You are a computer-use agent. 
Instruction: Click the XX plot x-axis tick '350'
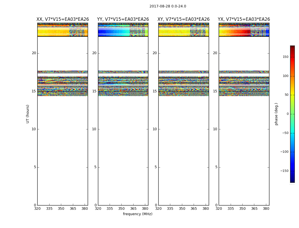61,209
